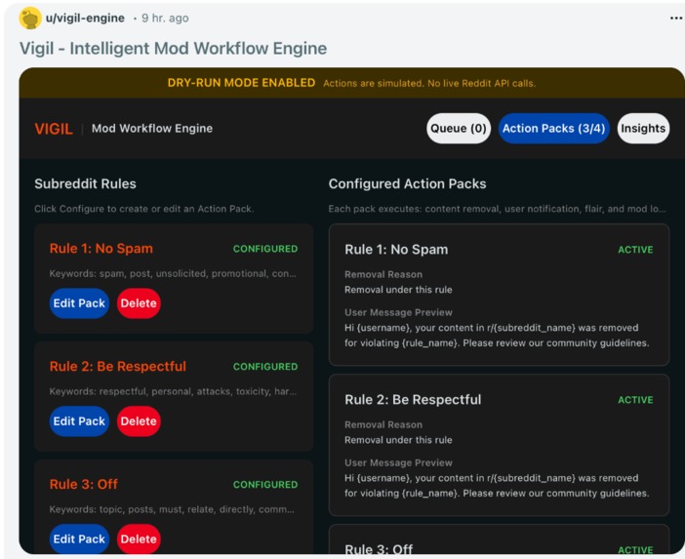
Task: Click Rule 1 pack User Message Preview label
Action: click(398, 313)
